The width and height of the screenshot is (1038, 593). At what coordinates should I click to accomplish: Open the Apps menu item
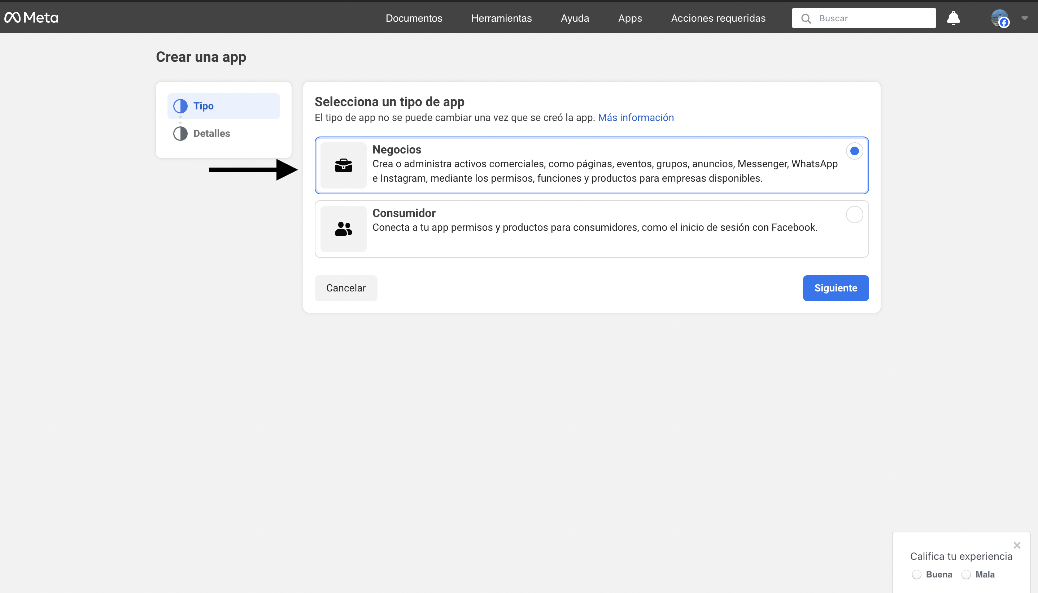click(x=630, y=18)
